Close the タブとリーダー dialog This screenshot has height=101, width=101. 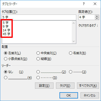coord(95,4)
